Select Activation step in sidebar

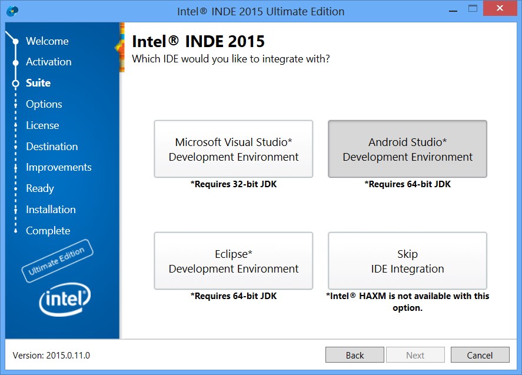(x=48, y=62)
